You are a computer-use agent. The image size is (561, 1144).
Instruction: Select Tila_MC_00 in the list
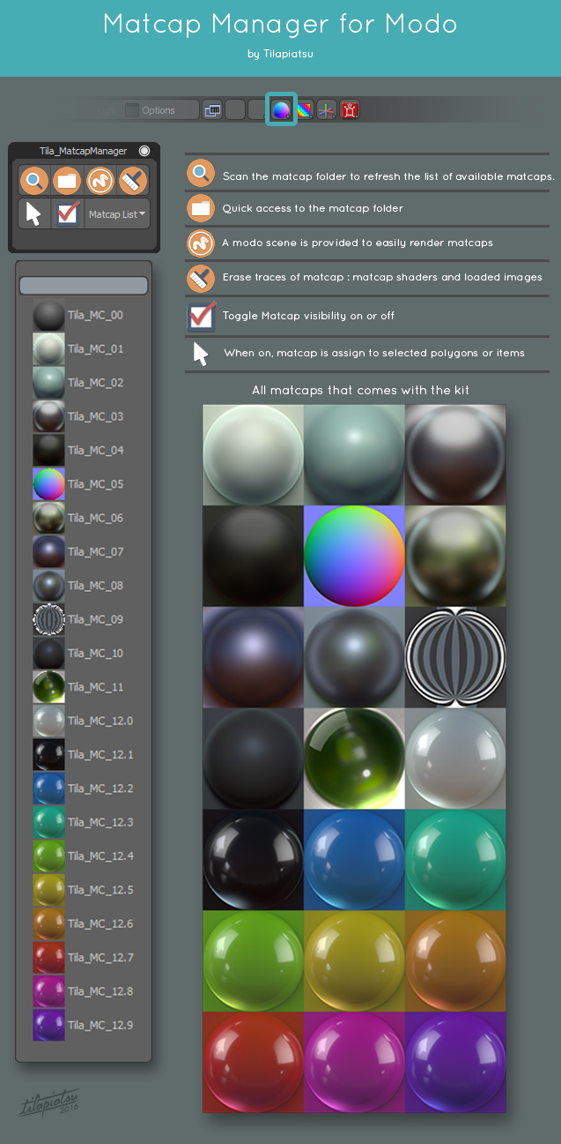(84, 316)
